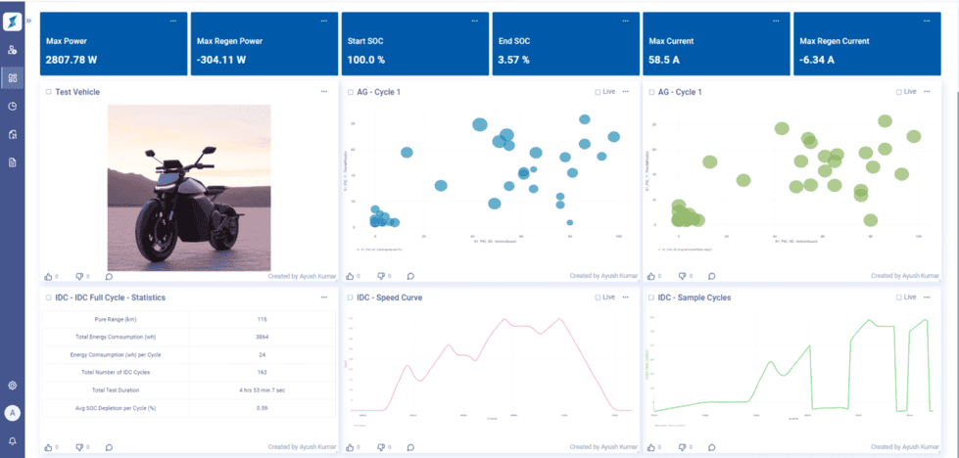
Task: Toggle the Live checkbox on IDC - Speed Curve
Action: pyautogui.click(x=599, y=298)
